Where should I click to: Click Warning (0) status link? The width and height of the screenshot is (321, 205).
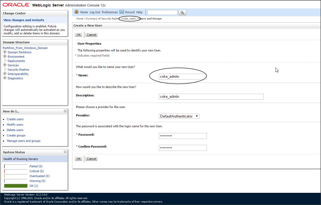click(37, 181)
